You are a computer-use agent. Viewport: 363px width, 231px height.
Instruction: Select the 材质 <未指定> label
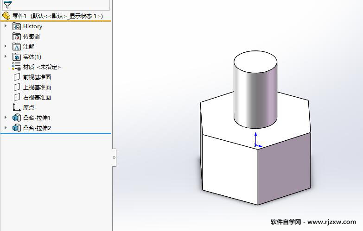tap(42, 67)
